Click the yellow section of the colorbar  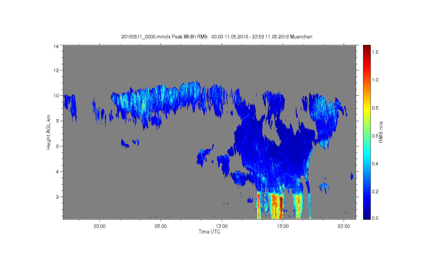tap(367, 110)
